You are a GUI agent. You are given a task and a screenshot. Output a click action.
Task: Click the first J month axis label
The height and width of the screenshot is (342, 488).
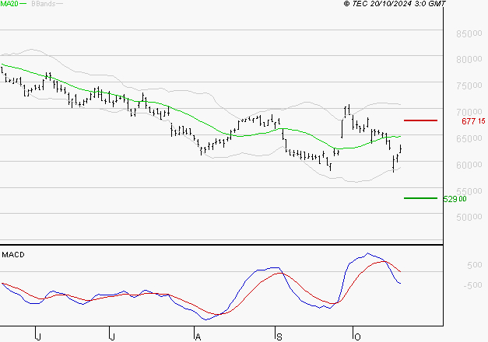pyautogui.click(x=39, y=337)
